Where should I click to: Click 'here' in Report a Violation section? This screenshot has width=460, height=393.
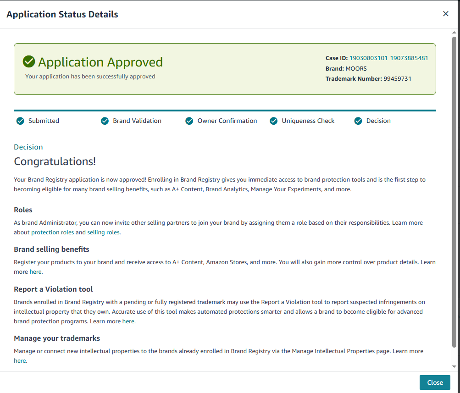128,321
